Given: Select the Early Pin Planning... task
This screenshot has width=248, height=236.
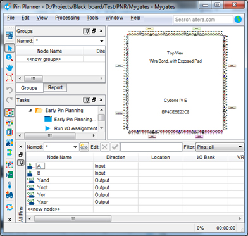Looking at the screenshot, I should coord(75,120).
